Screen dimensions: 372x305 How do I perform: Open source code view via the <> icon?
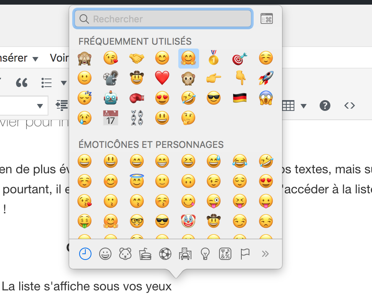click(349, 105)
